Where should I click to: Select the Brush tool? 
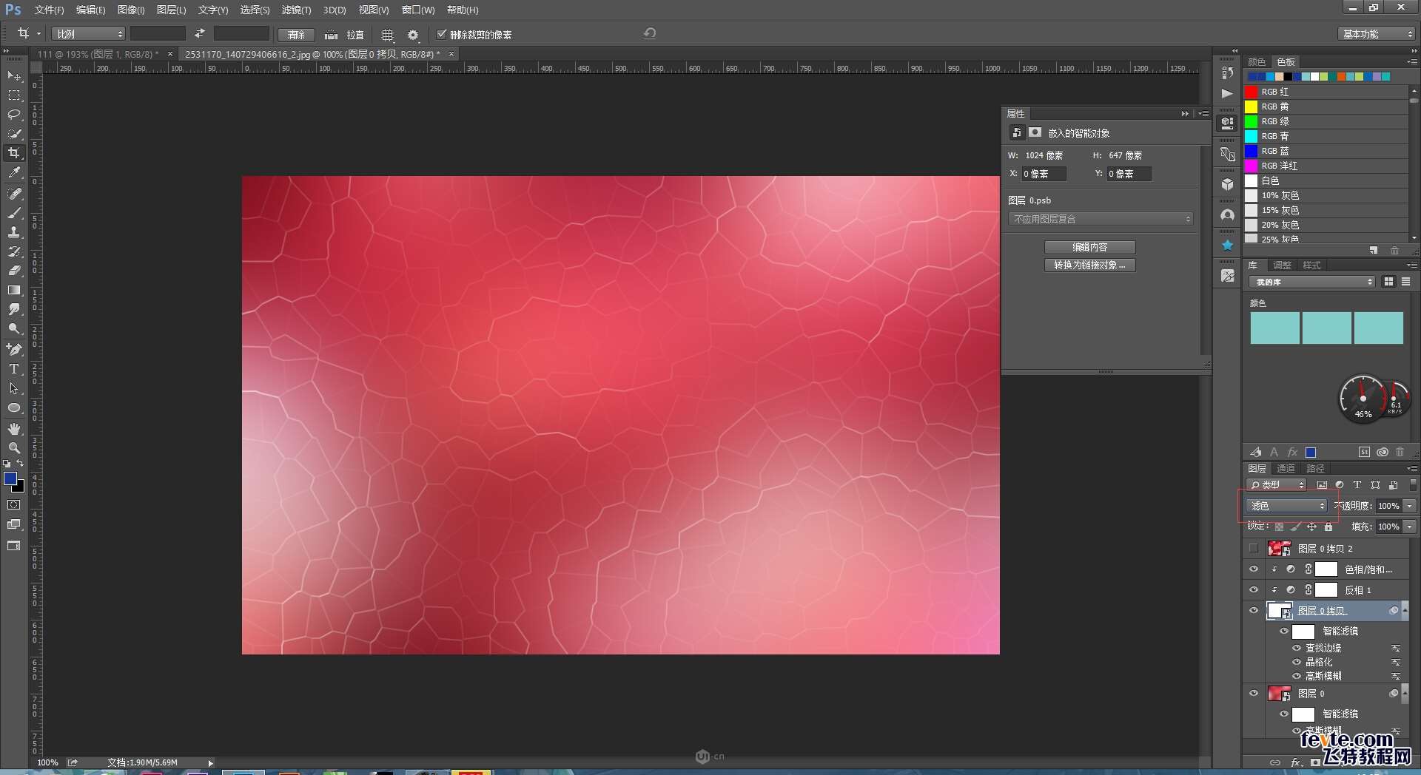point(14,213)
